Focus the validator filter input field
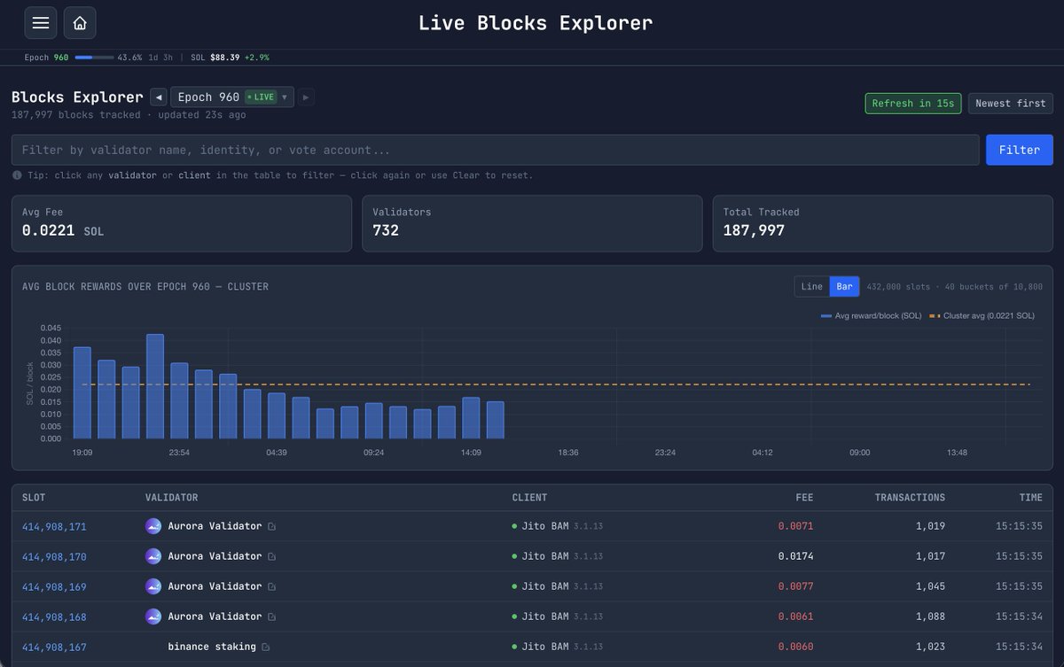This screenshot has height=667, width=1064. pos(496,150)
